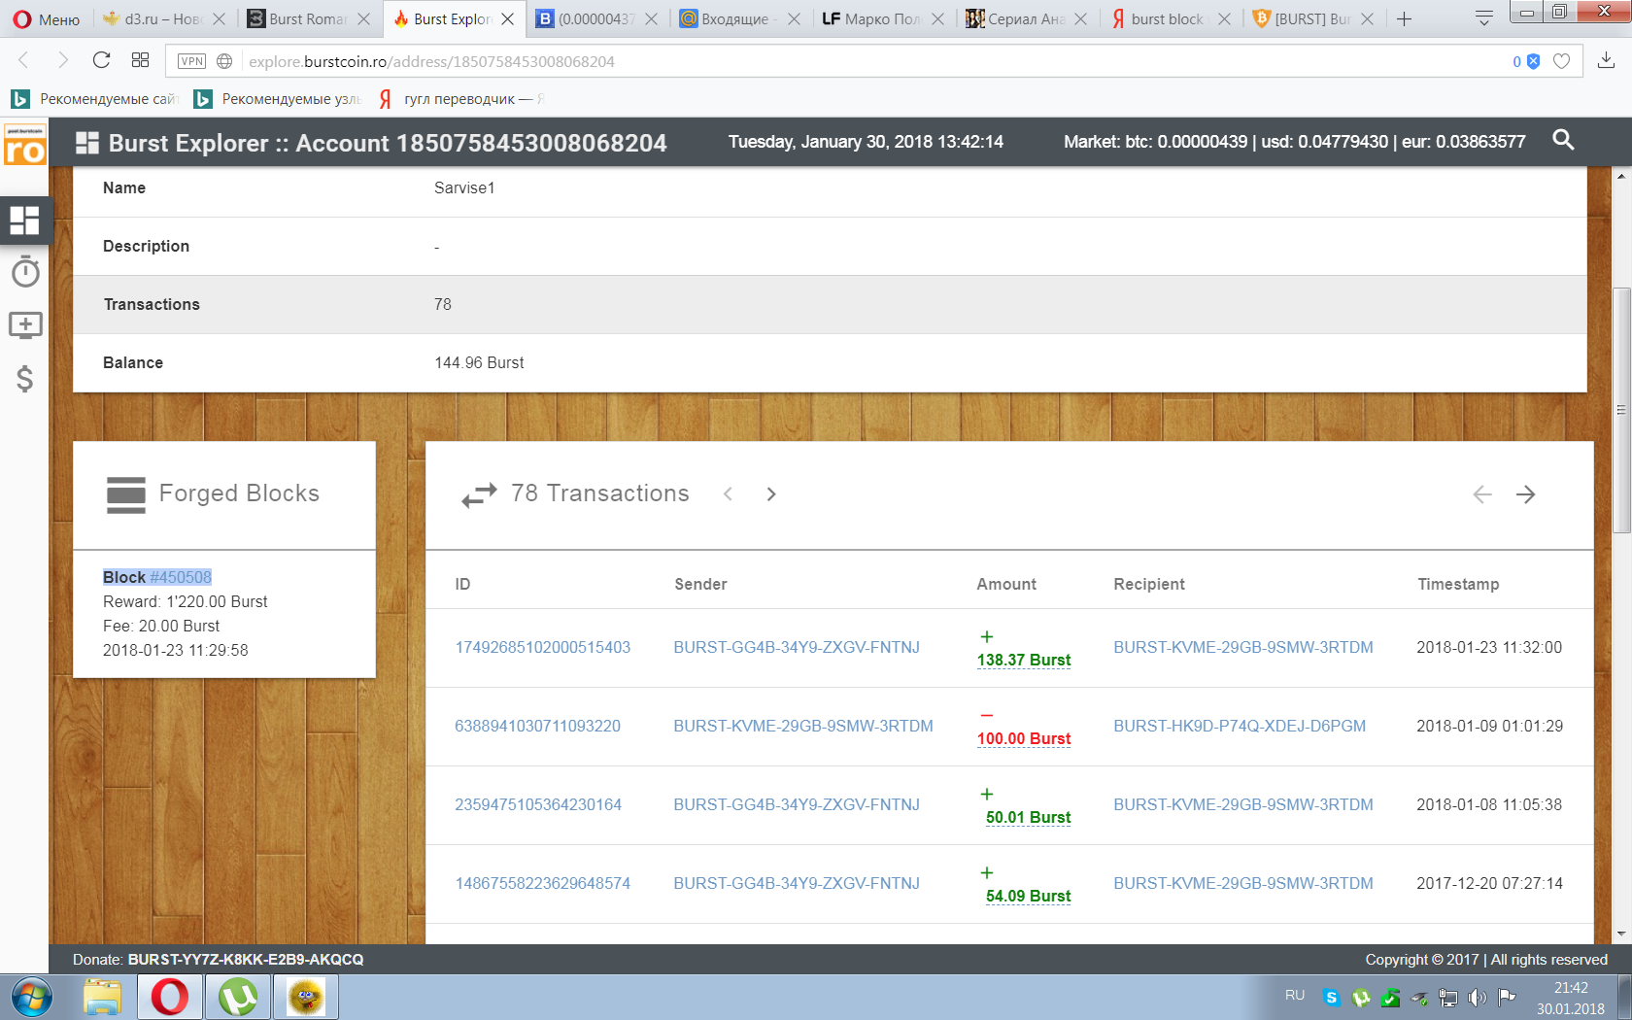This screenshot has width=1632, height=1020.
Task: Click the browser back button
Action: [x=24, y=60]
